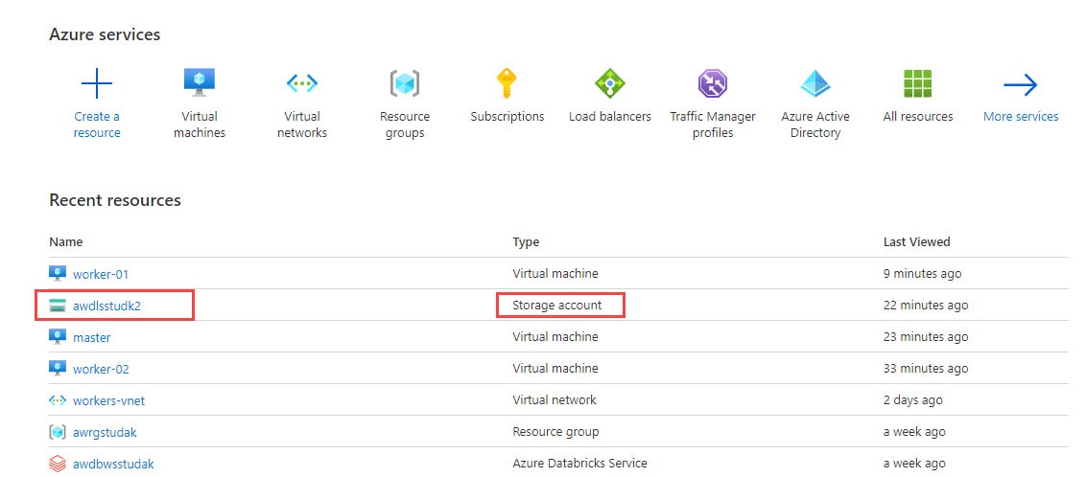Click the Load balancers icon
1086x477 pixels.
(x=609, y=84)
